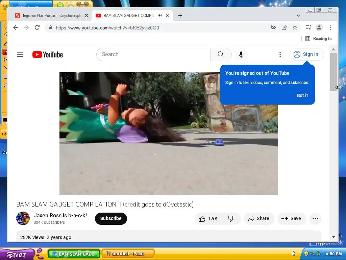Open Jaxen Ross is b-a-c-k! channel link
The image size is (346, 260).
pos(60,215)
